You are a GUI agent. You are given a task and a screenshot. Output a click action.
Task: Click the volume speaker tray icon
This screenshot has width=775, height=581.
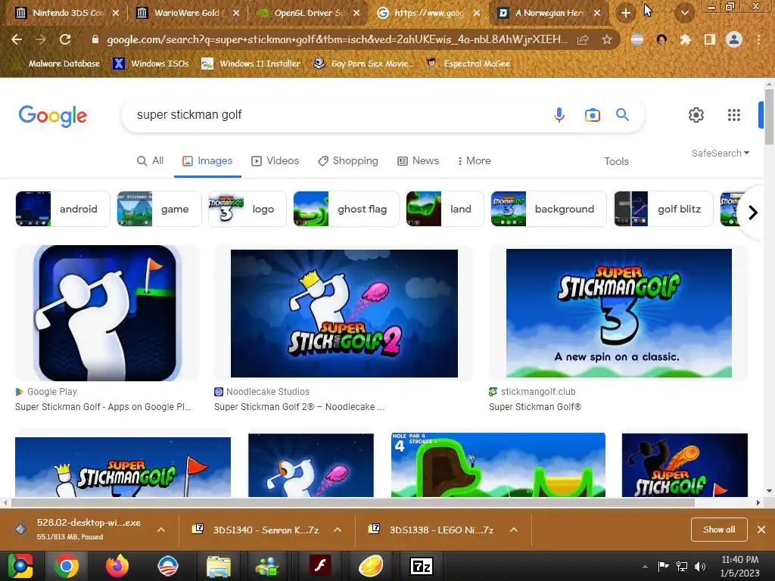click(700, 566)
